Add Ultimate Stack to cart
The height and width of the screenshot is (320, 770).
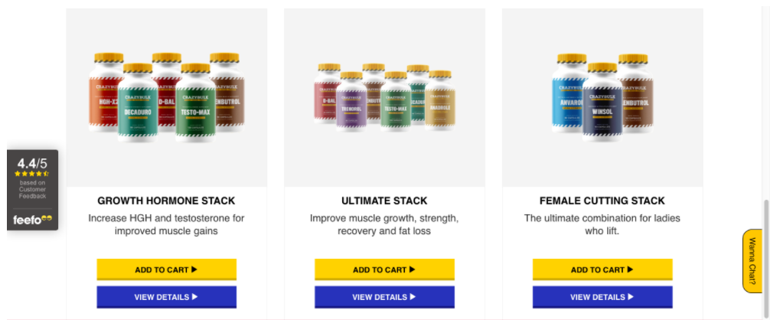(384, 269)
